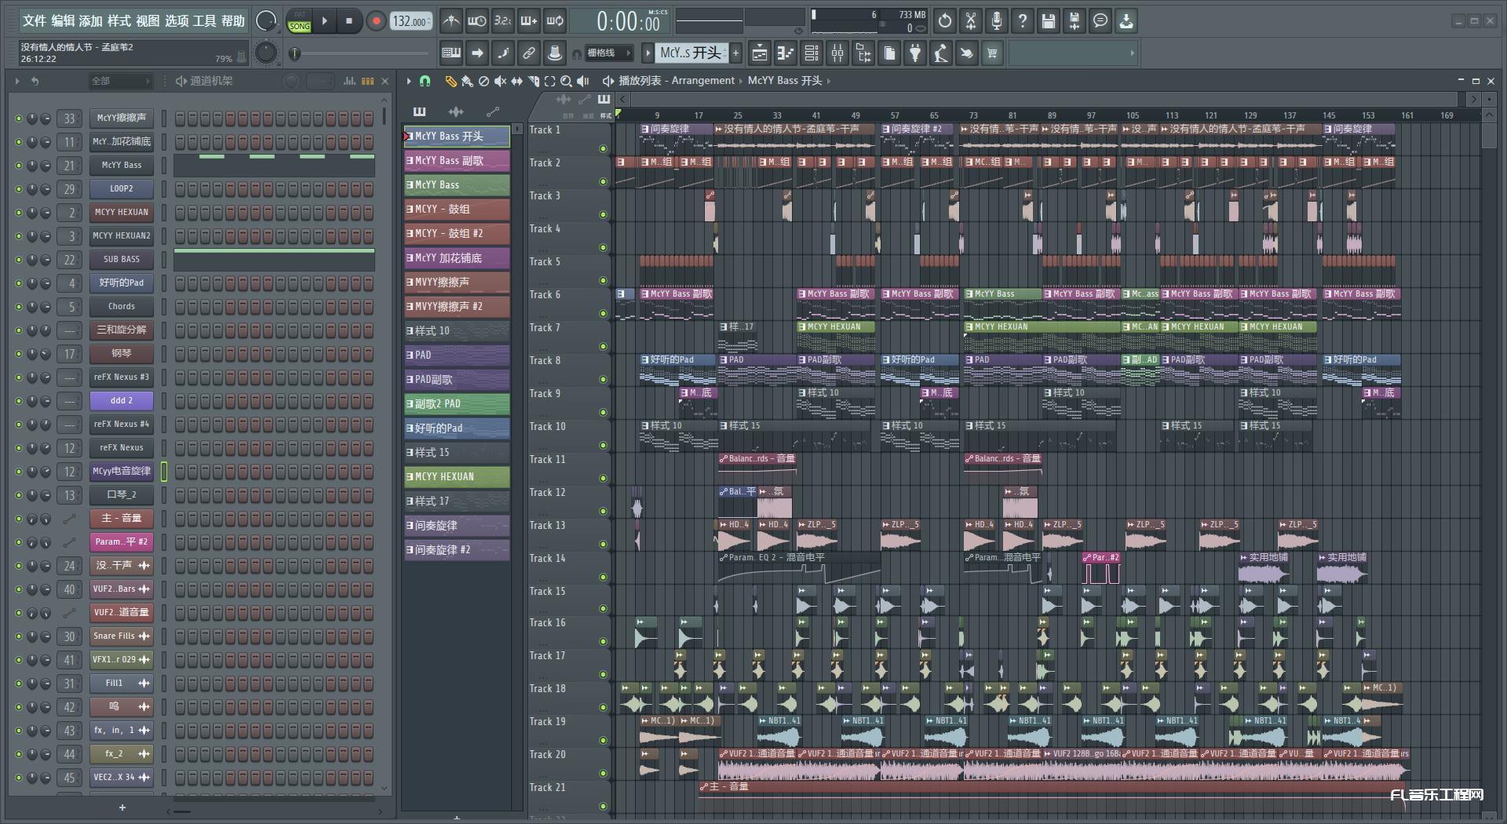Select the slip tool in playlist toolbar
Screen dimensions: 1507x824
point(516,81)
